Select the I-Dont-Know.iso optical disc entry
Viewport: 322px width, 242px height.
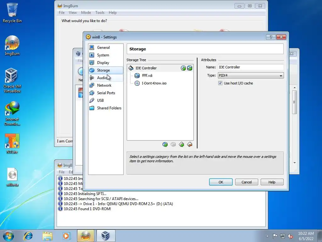(154, 83)
